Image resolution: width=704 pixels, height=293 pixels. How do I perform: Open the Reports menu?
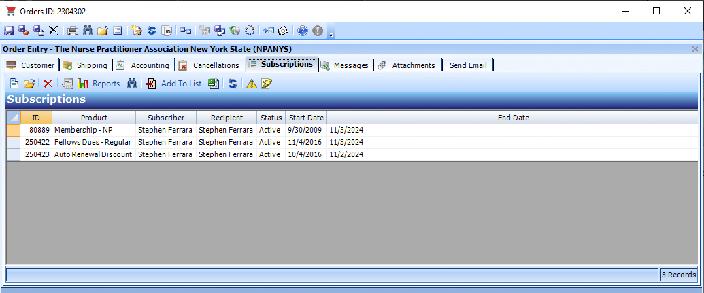pyautogui.click(x=106, y=84)
